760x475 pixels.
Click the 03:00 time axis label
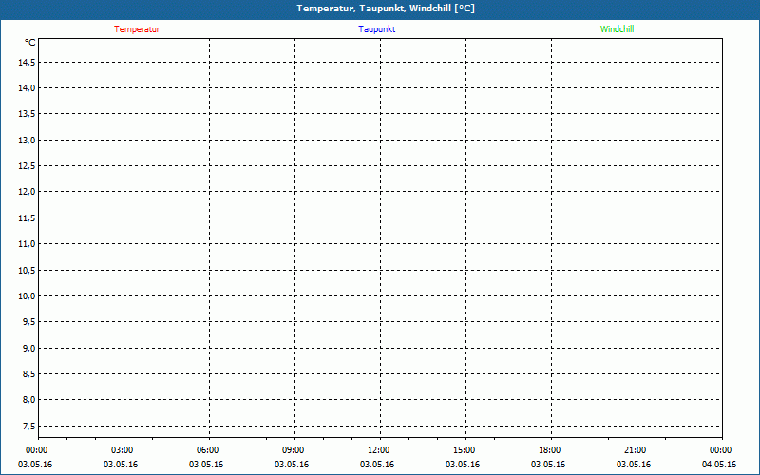point(122,450)
